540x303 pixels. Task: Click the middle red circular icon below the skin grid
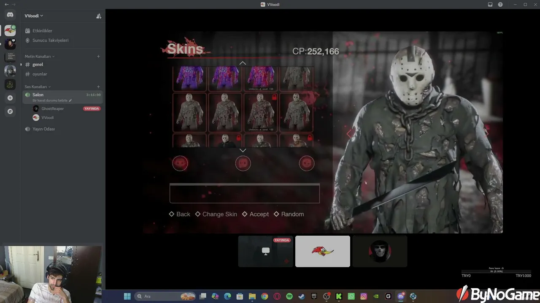[243, 163]
